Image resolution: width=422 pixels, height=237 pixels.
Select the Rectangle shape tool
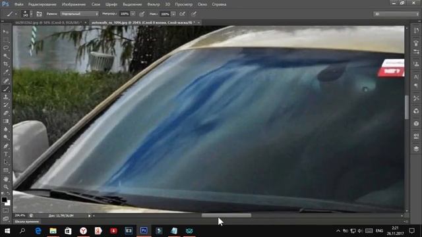point(6,171)
